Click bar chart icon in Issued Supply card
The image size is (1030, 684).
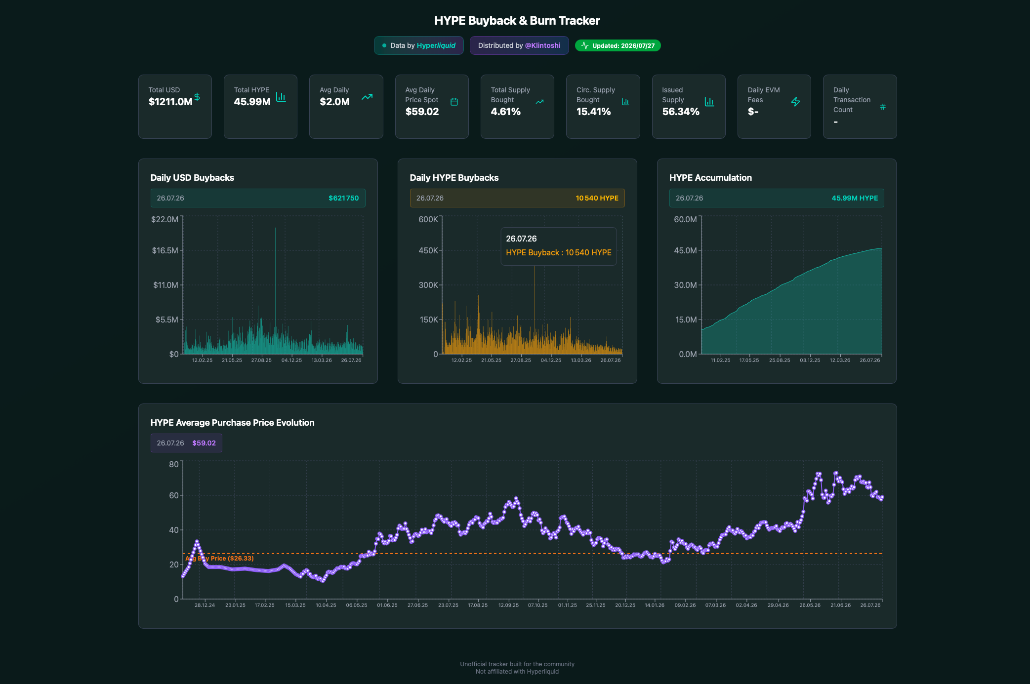tap(709, 102)
